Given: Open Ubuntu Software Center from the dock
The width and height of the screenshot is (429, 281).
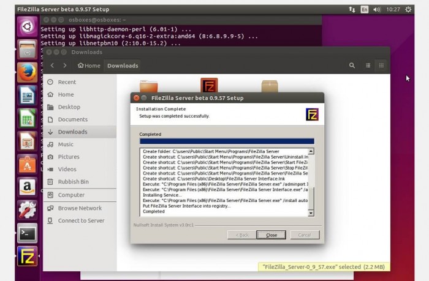Looking at the screenshot, I should (x=27, y=164).
